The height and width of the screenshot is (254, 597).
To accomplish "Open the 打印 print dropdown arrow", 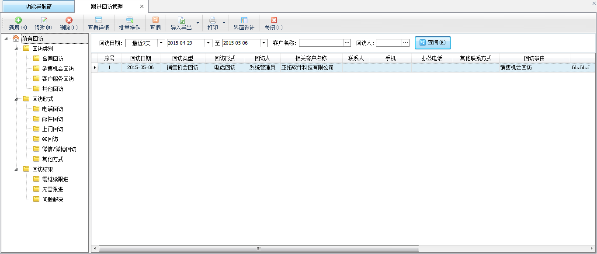I will click(224, 23).
